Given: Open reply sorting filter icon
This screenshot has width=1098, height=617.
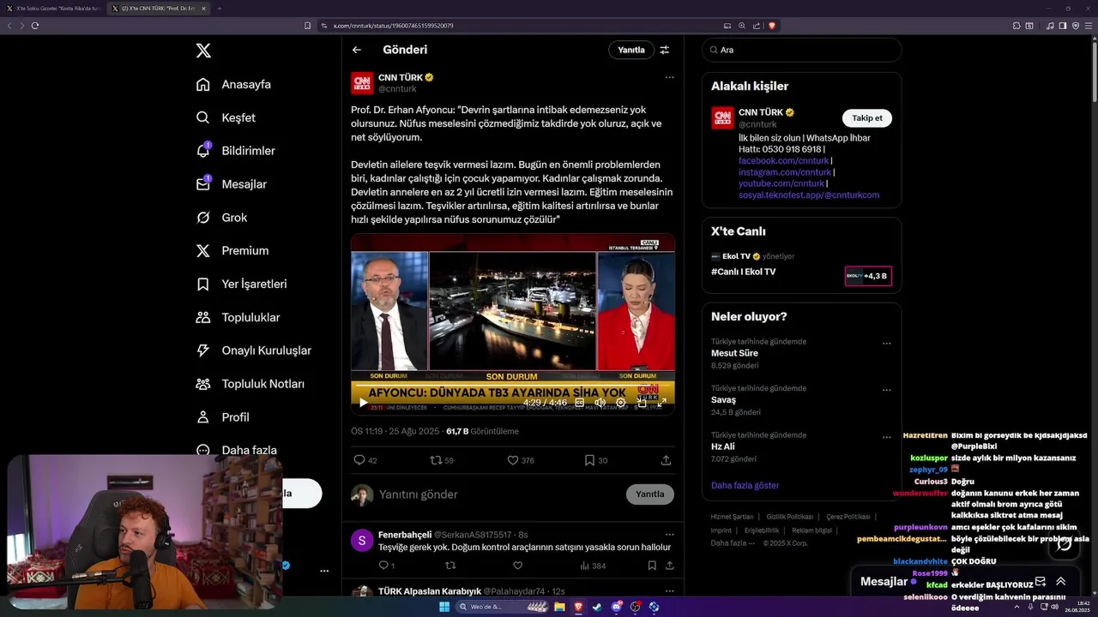Looking at the screenshot, I should coord(664,50).
